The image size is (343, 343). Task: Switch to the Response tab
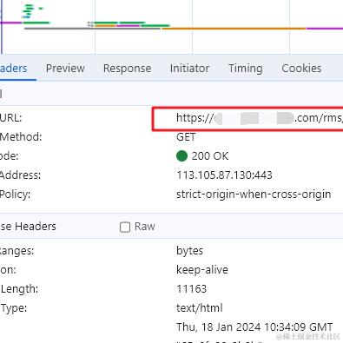click(127, 69)
